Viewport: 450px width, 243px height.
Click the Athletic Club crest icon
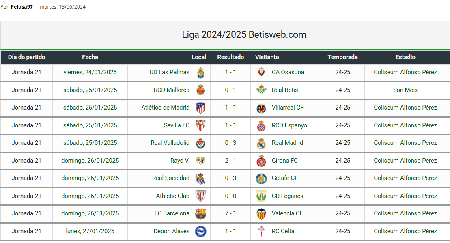pyautogui.click(x=200, y=196)
